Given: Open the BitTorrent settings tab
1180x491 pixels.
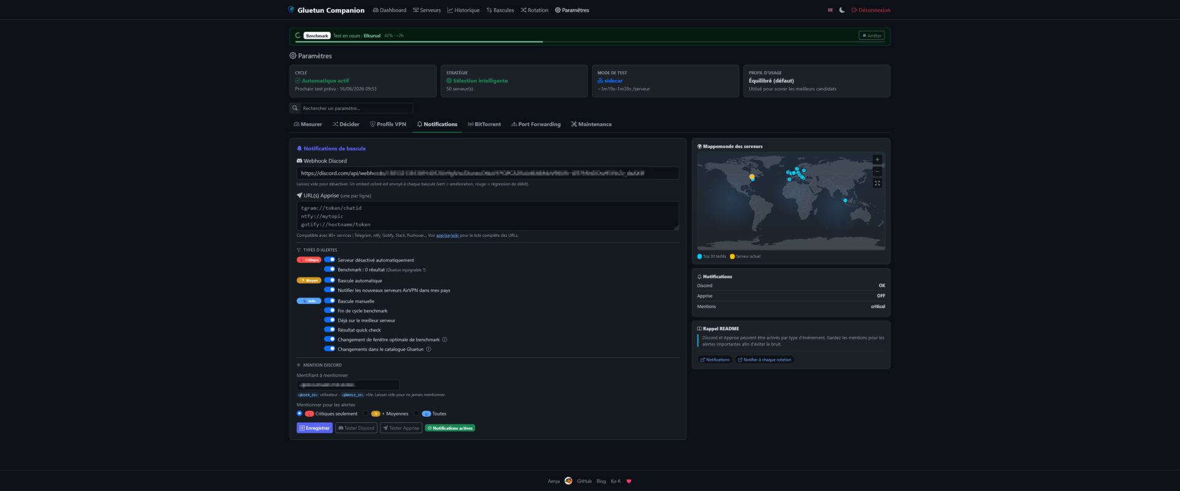Looking at the screenshot, I should [484, 124].
